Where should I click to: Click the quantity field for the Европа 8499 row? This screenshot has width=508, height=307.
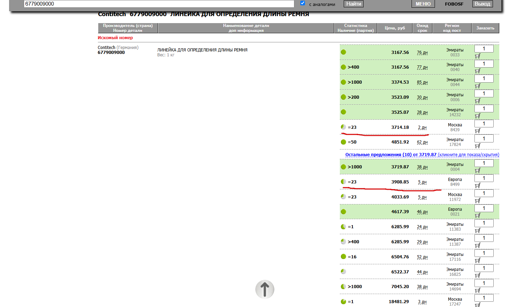484,178
